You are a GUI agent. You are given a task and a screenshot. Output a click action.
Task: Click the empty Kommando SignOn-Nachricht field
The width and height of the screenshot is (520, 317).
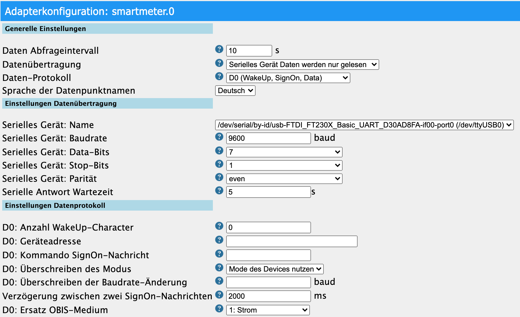(268, 255)
